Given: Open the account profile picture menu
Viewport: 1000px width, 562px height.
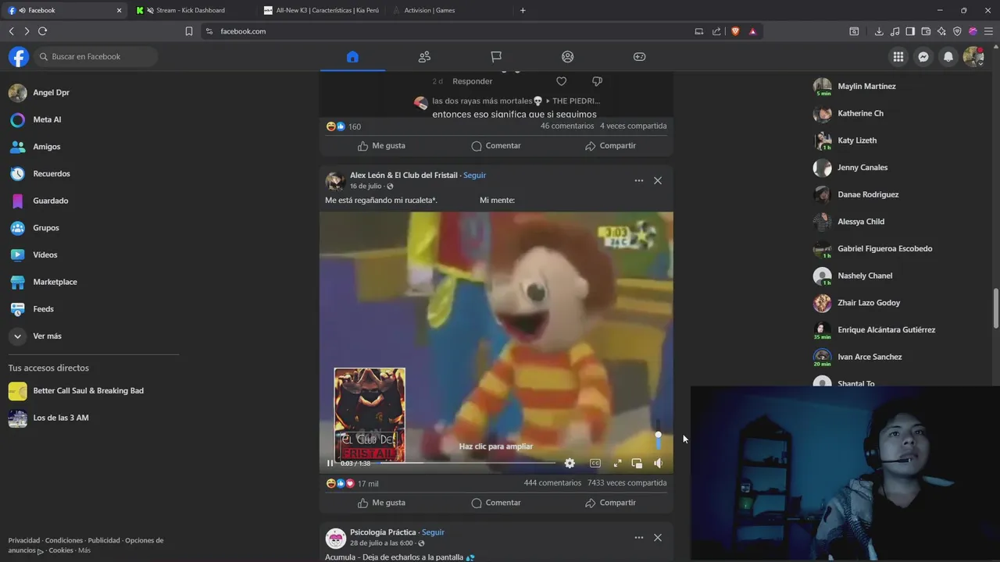Looking at the screenshot, I should [x=973, y=56].
